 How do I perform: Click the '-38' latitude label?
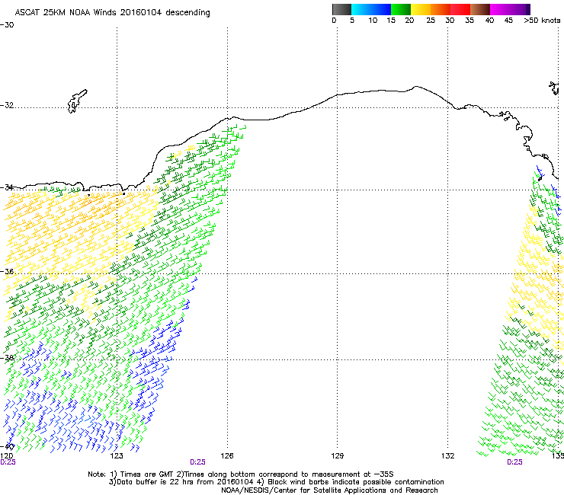pyautogui.click(x=7, y=358)
